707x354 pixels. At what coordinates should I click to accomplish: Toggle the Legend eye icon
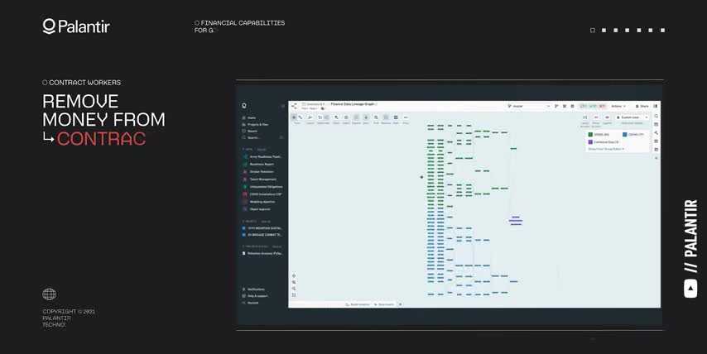pyautogui.click(x=607, y=117)
